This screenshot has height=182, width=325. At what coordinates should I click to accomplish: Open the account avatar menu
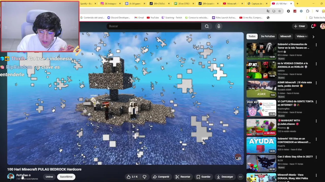pos(322,26)
